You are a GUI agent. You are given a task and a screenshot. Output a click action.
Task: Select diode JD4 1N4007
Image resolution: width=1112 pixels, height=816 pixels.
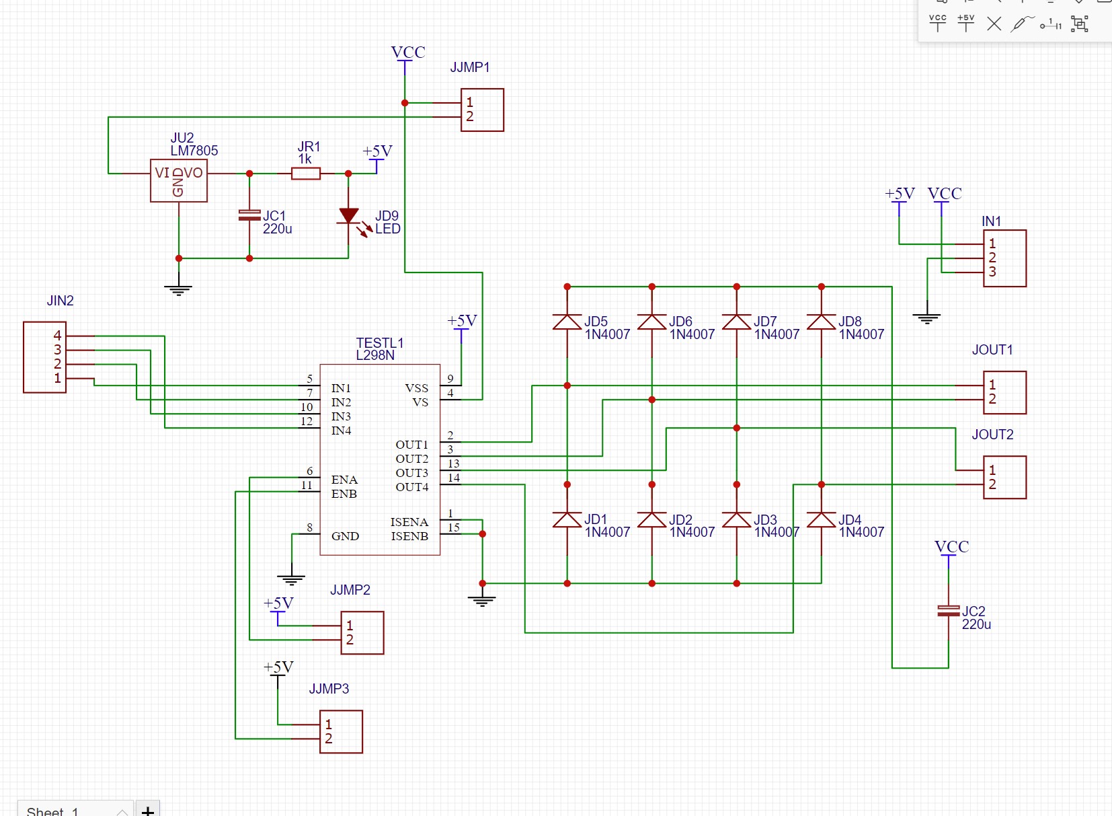822,520
